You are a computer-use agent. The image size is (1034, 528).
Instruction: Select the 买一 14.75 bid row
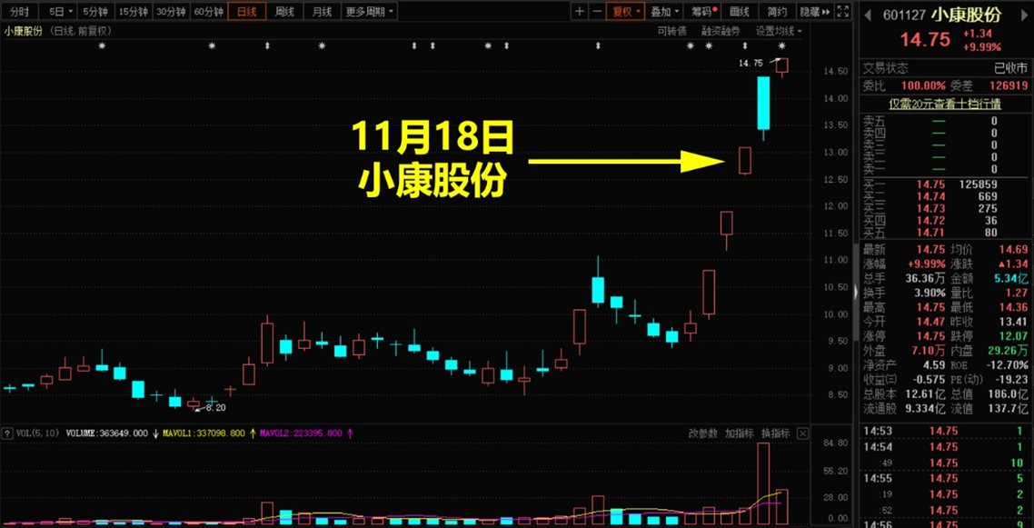coord(944,184)
